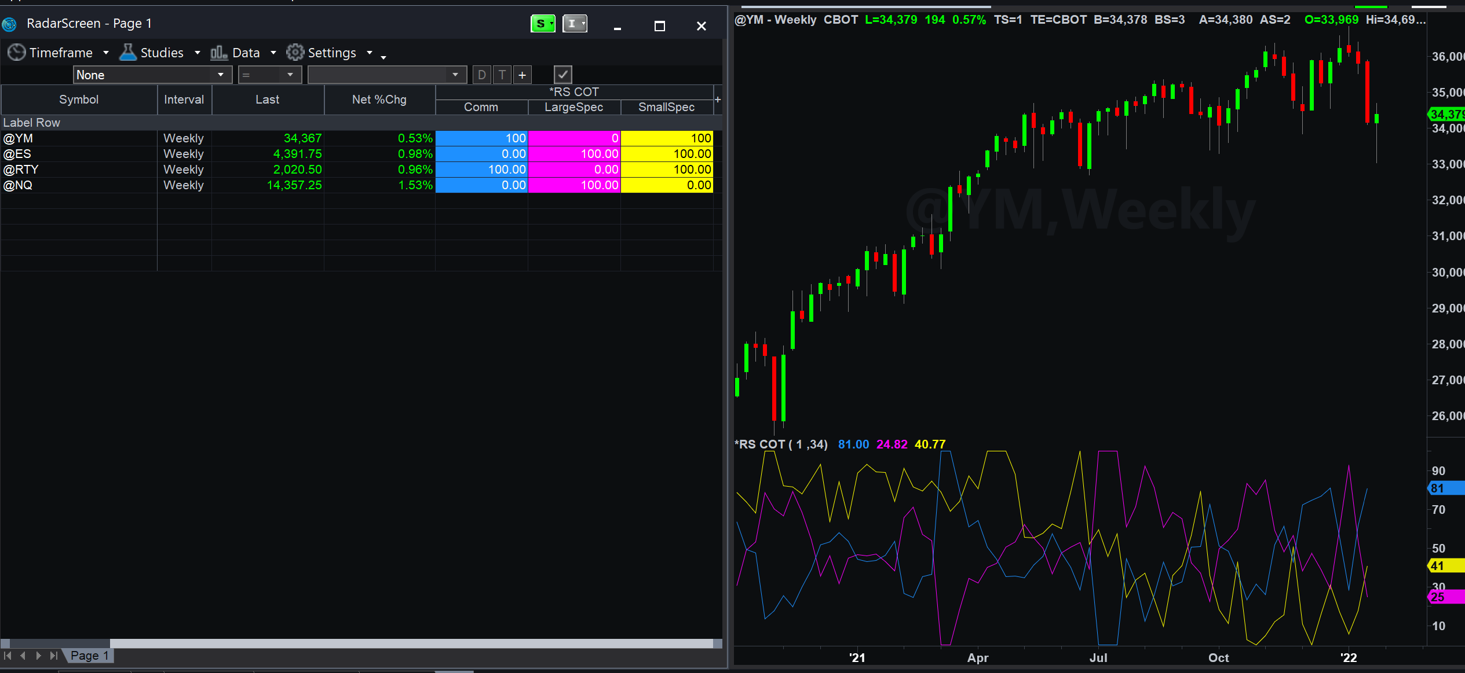
Task: Select the Page 1 tab
Action: coord(89,656)
